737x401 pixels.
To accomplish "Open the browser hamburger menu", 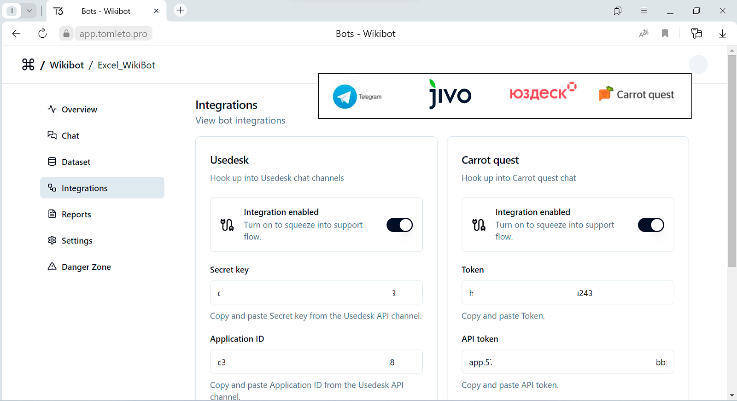I will click(644, 11).
